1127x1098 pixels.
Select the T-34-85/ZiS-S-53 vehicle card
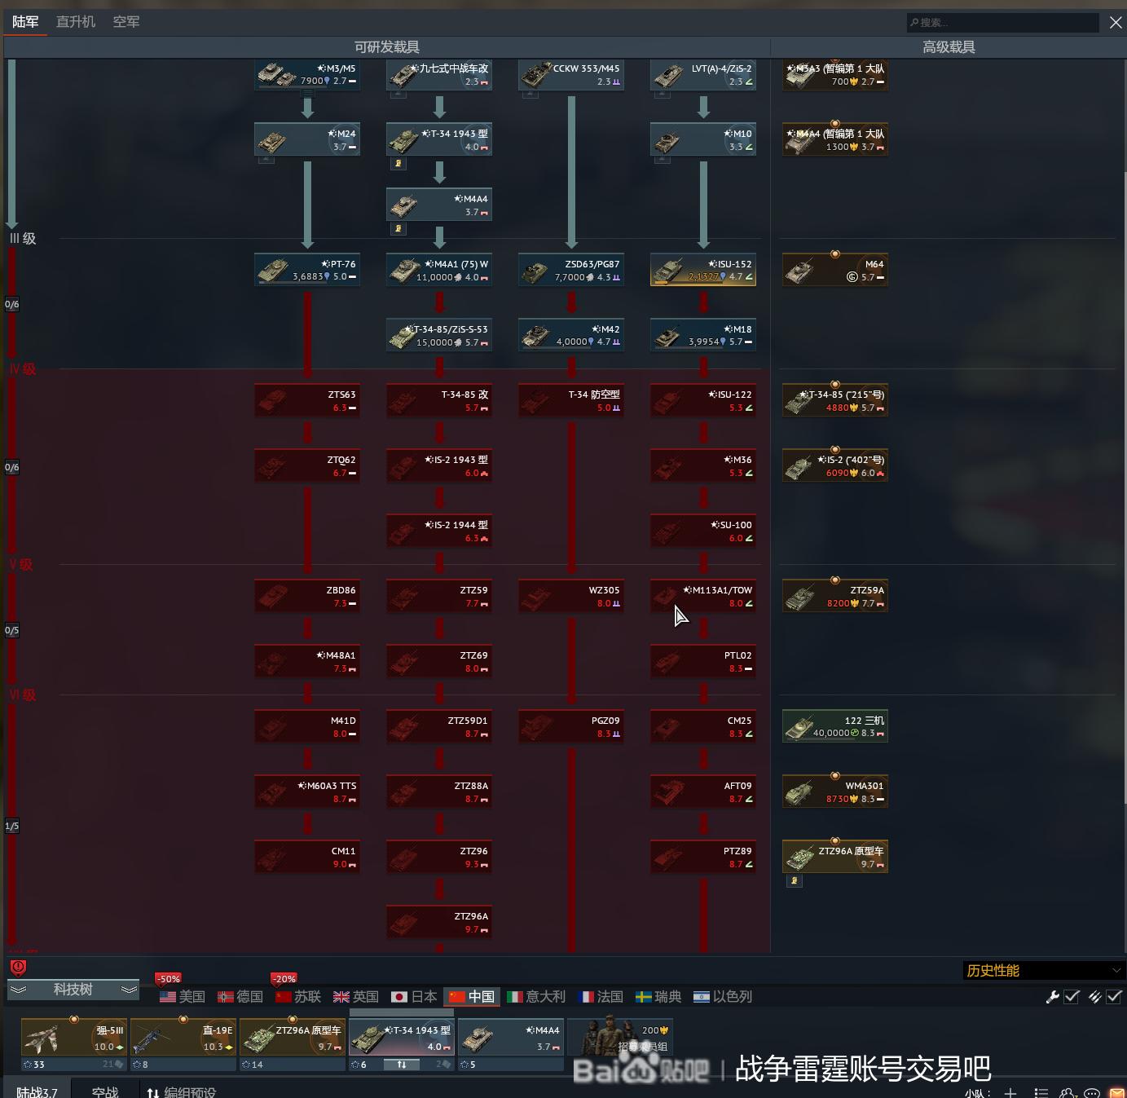point(439,335)
